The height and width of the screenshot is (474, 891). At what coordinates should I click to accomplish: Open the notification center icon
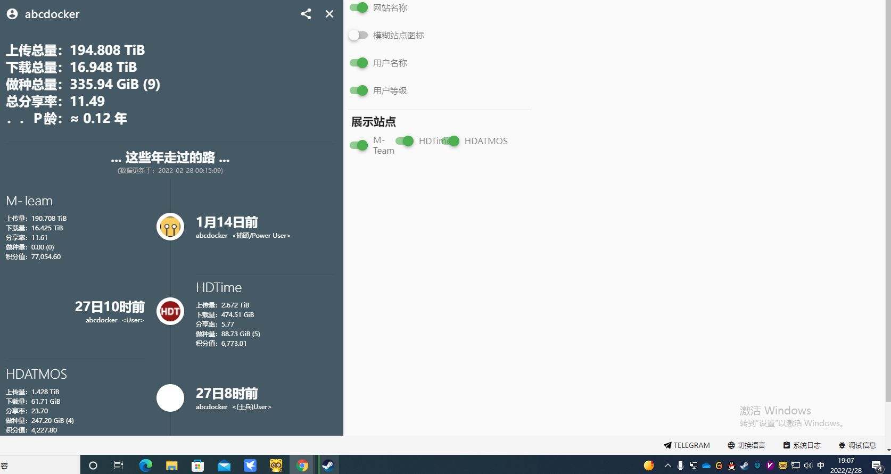pos(877,466)
